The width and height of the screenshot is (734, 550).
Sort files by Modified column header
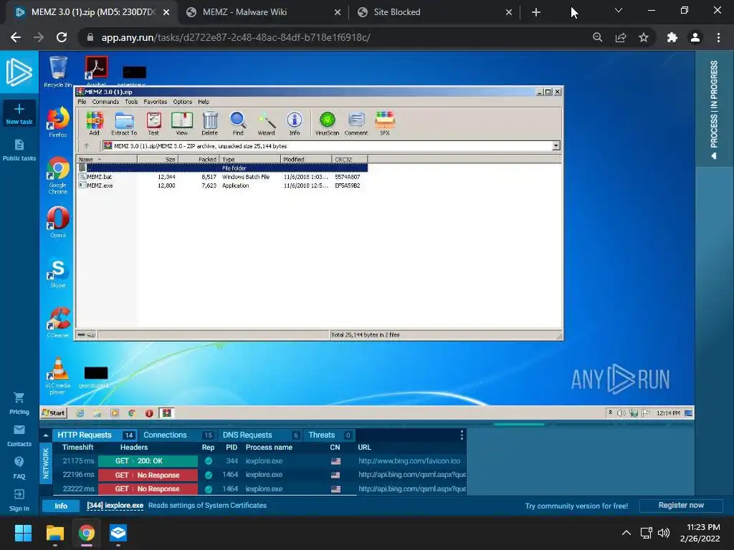tap(306, 160)
